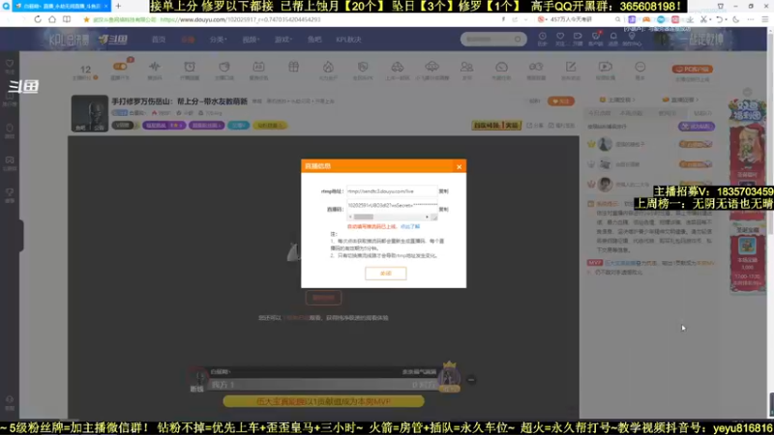Open the browser reading list icon
The width and height of the screenshot is (774, 435).
tap(67, 19)
